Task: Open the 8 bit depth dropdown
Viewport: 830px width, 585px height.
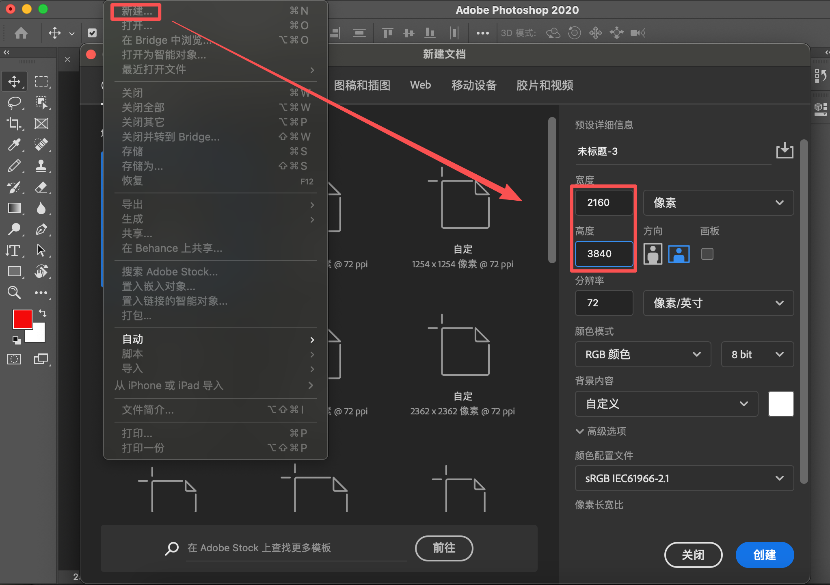Action: coord(757,354)
